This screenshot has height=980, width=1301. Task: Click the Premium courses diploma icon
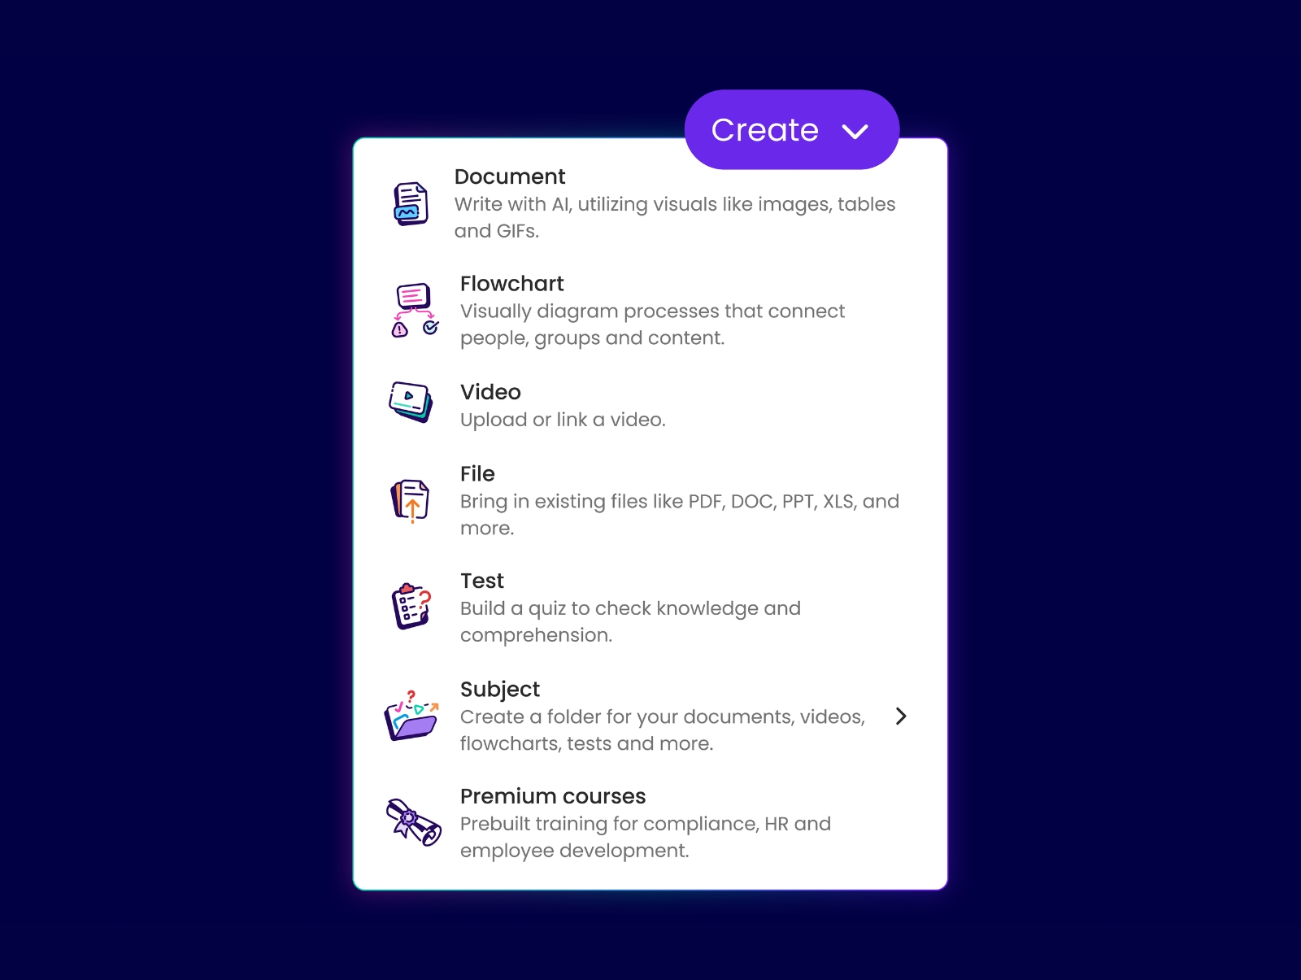[413, 822]
